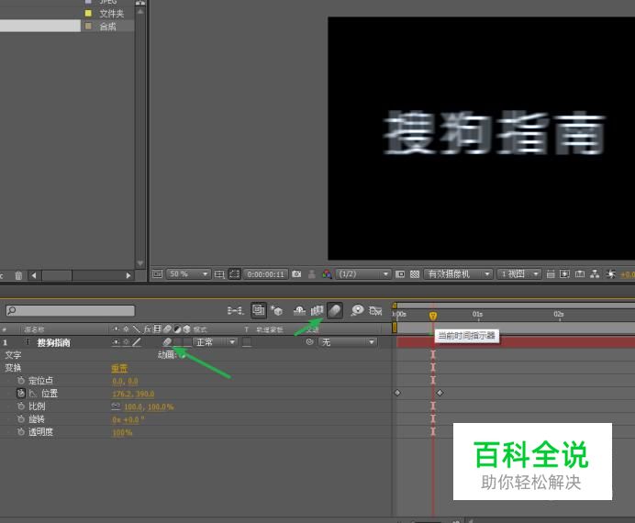Screen dimensions: 635x523
Task: Delete the selected project item via trash
Action: 18,275
